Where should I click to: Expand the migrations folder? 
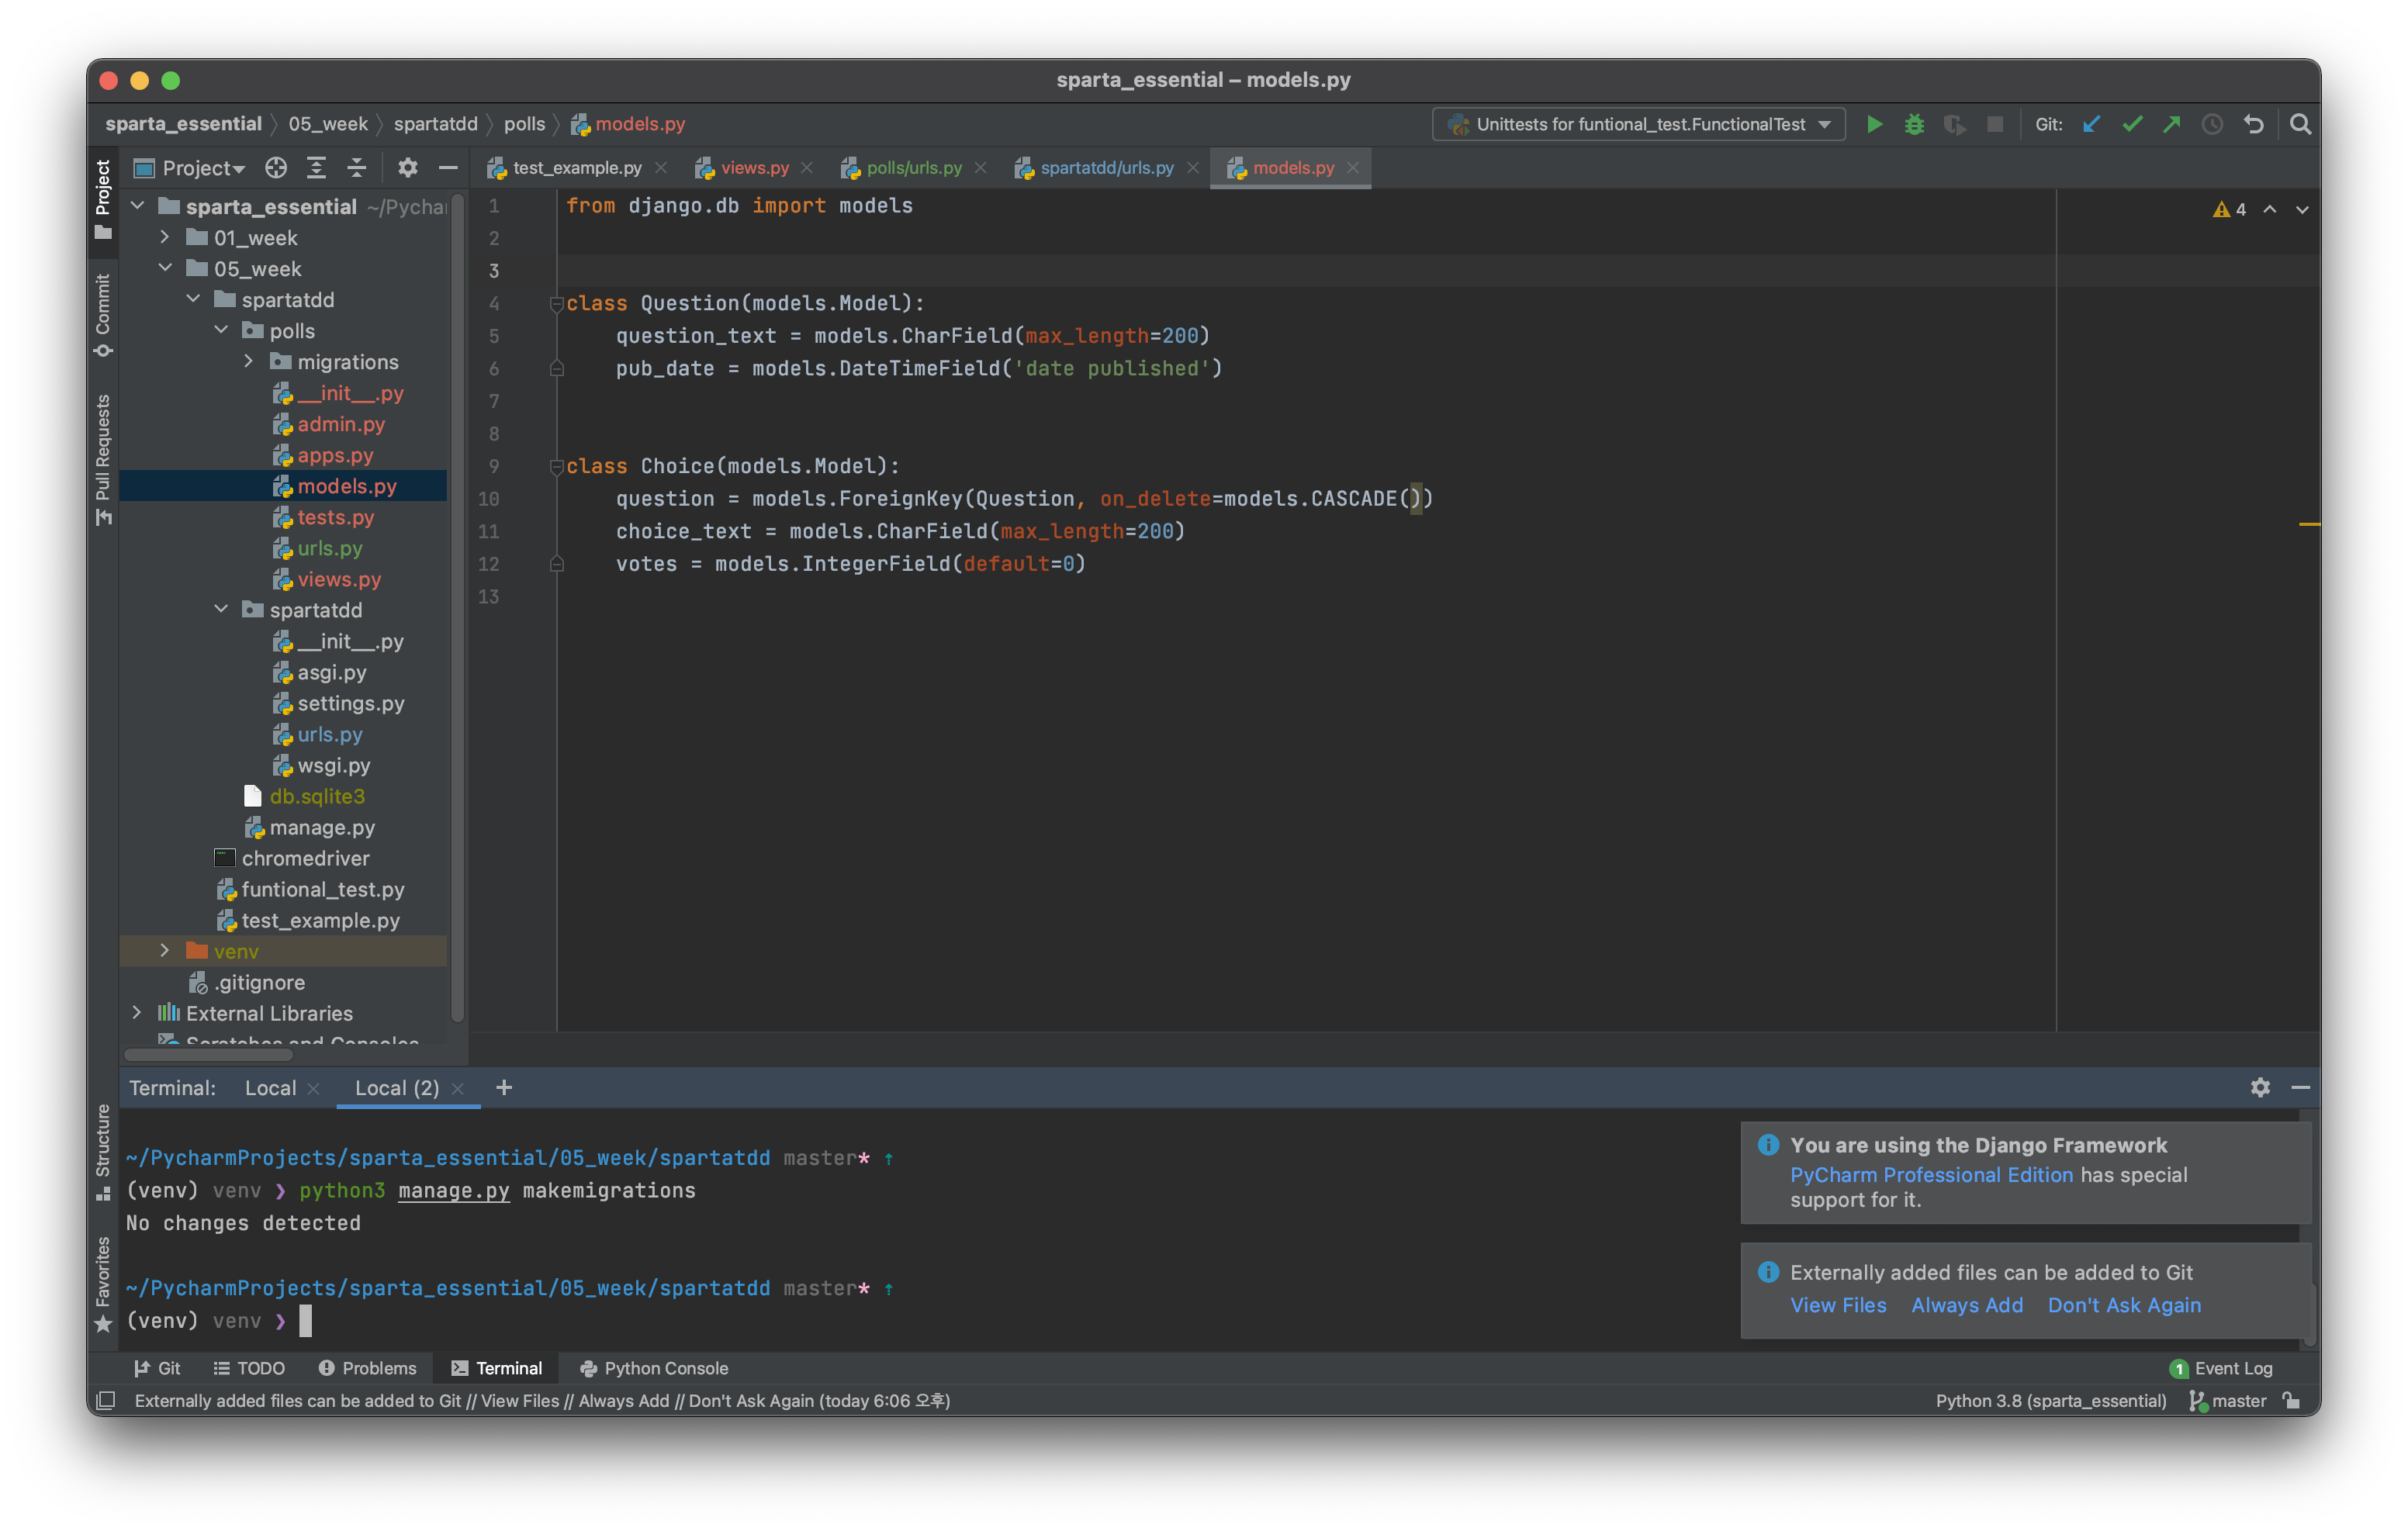coord(249,362)
